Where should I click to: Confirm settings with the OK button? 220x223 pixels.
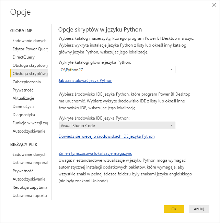tap(174, 209)
